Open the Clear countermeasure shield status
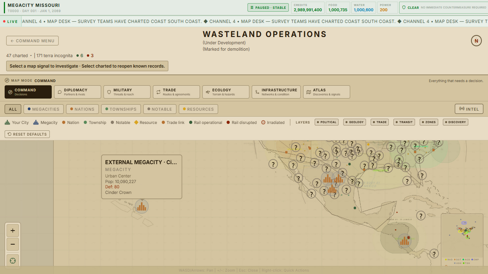Screen dimensions: 488x274 pos(444,8)
